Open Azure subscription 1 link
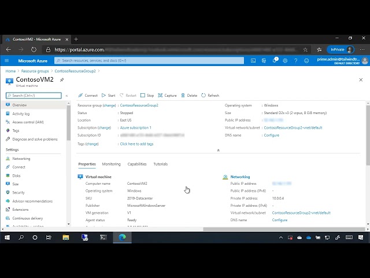Viewport: 370px width, 278px height. click(x=136, y=127)
